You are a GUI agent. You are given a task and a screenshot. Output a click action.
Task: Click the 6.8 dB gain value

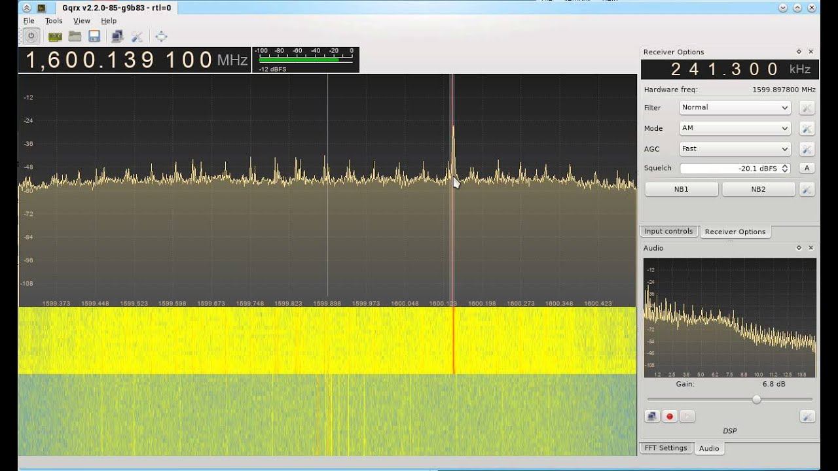click(773, 384)
